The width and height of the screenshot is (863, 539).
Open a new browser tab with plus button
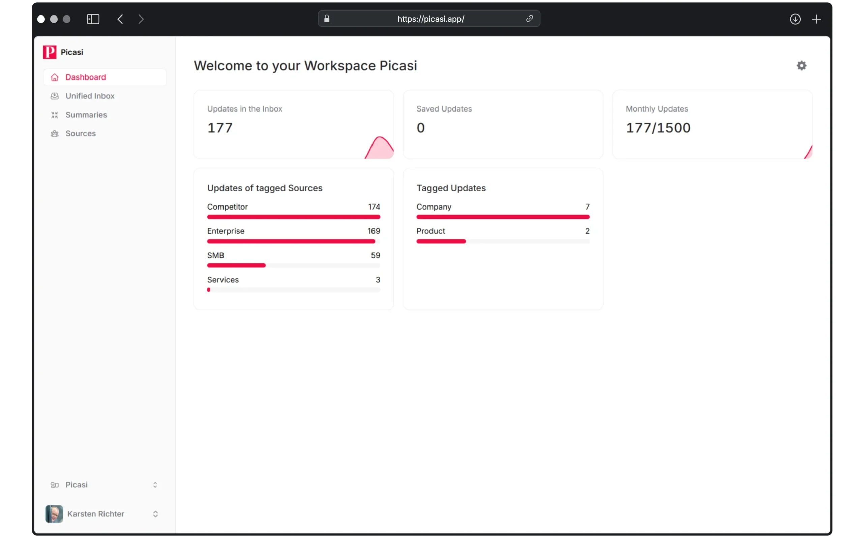(816, 19)
